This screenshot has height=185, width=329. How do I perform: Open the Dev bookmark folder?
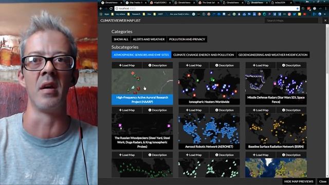(x=148, y=14)
